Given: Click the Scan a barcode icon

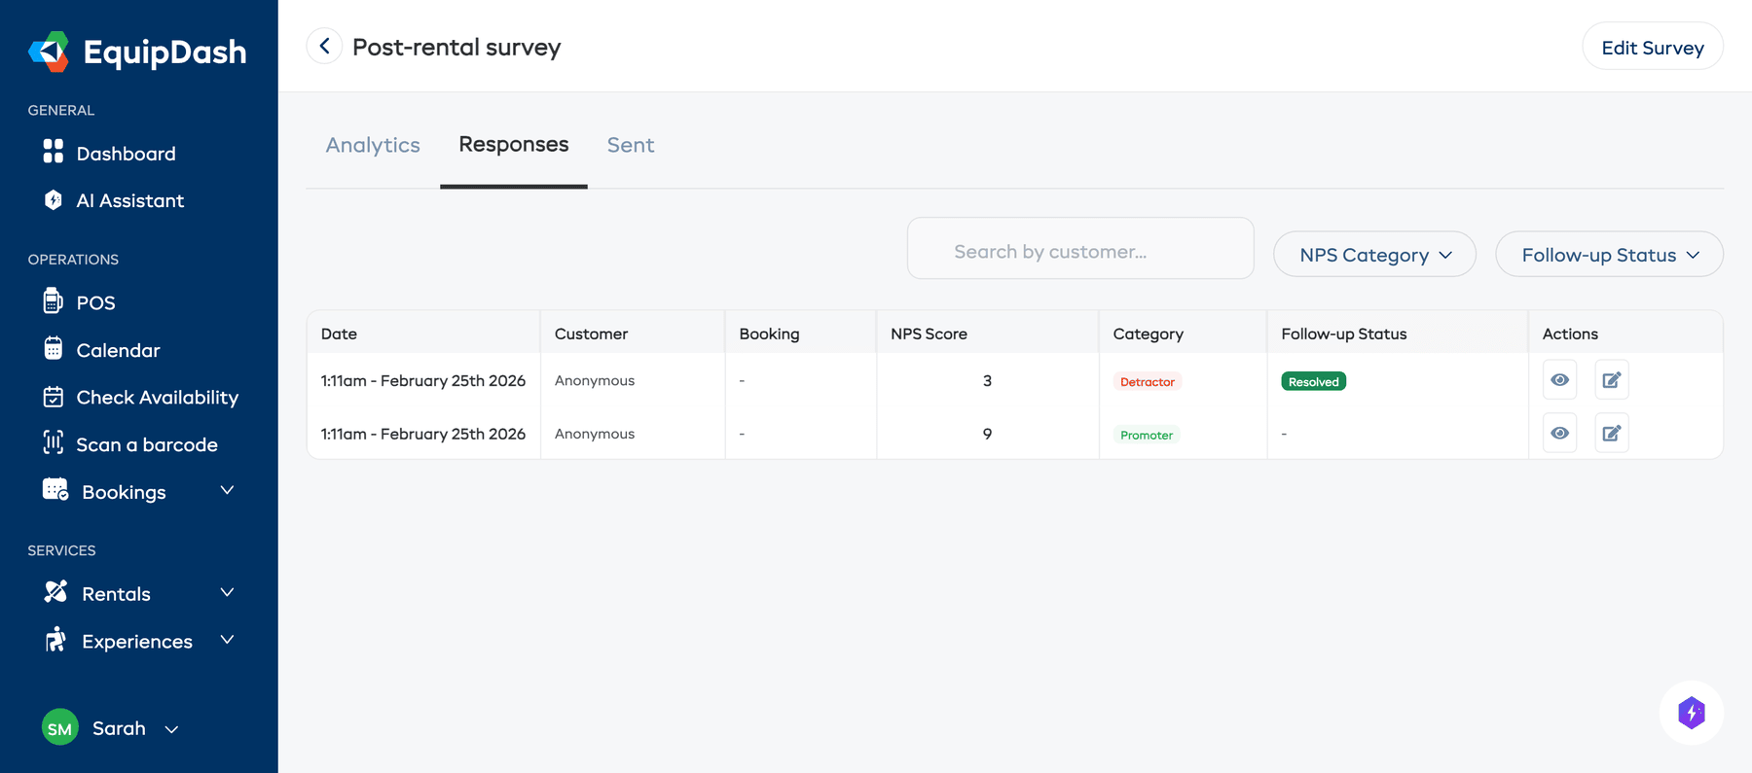Looking at the screenshot, I should point(54,442).
